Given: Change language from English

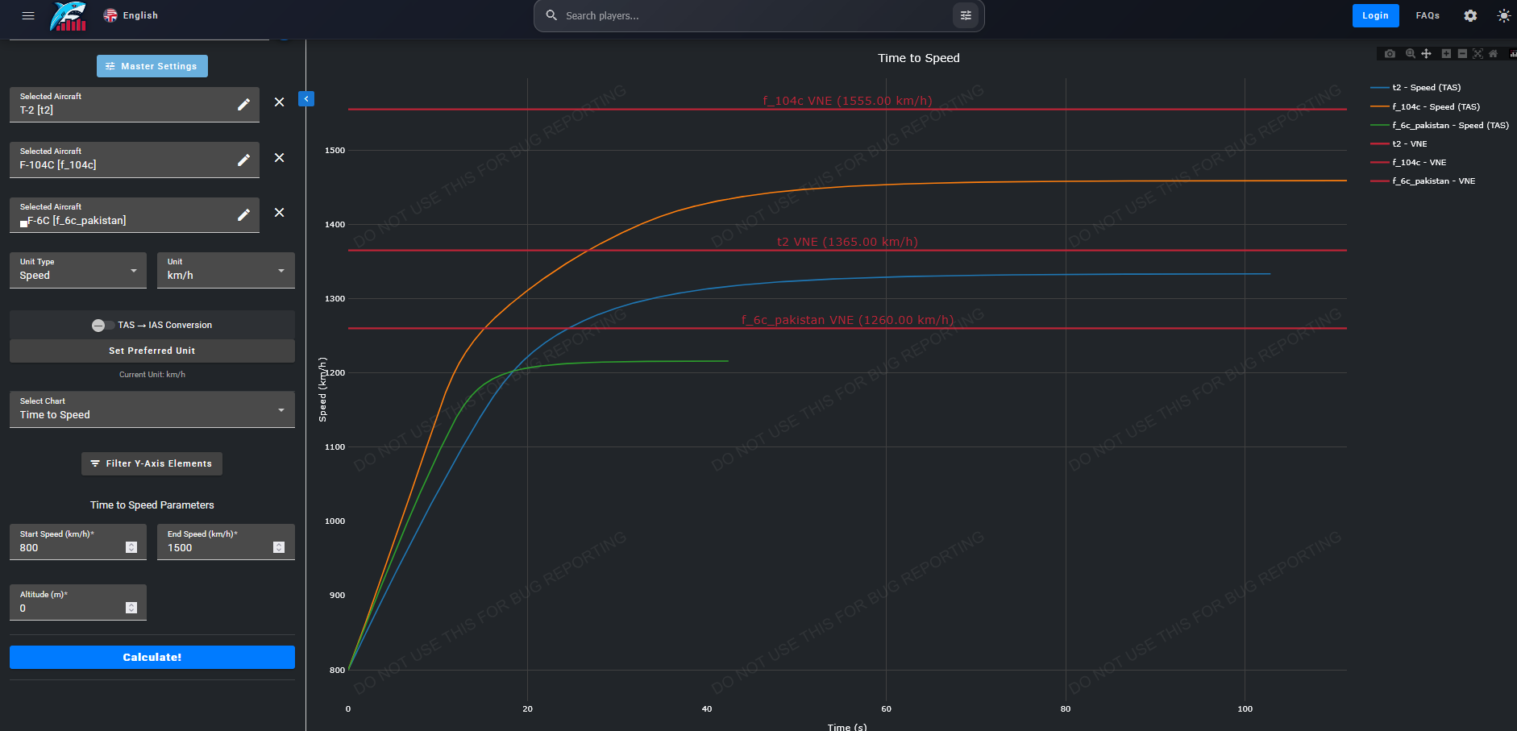Looking at the screenshot, I should tap(131, 15).
